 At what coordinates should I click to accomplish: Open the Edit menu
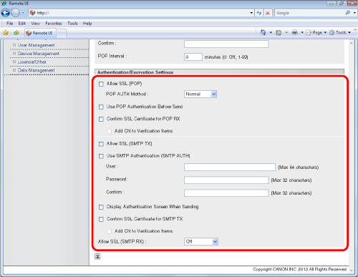21,24
